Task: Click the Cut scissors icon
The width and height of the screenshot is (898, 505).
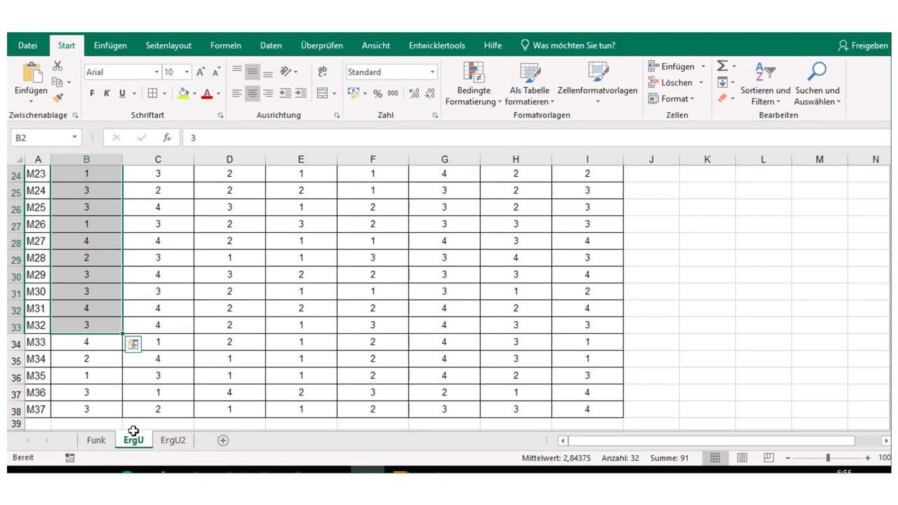Action: [x=58, y=66]
